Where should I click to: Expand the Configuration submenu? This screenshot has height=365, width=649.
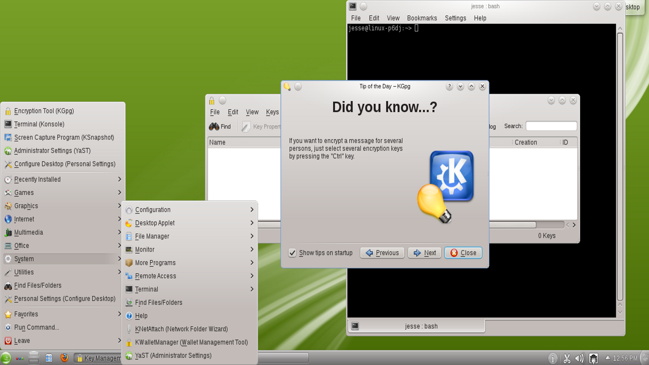point(190,210)
